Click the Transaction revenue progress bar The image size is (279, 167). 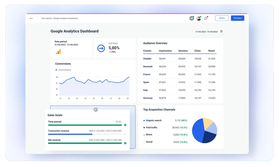[x=85, y=134]
